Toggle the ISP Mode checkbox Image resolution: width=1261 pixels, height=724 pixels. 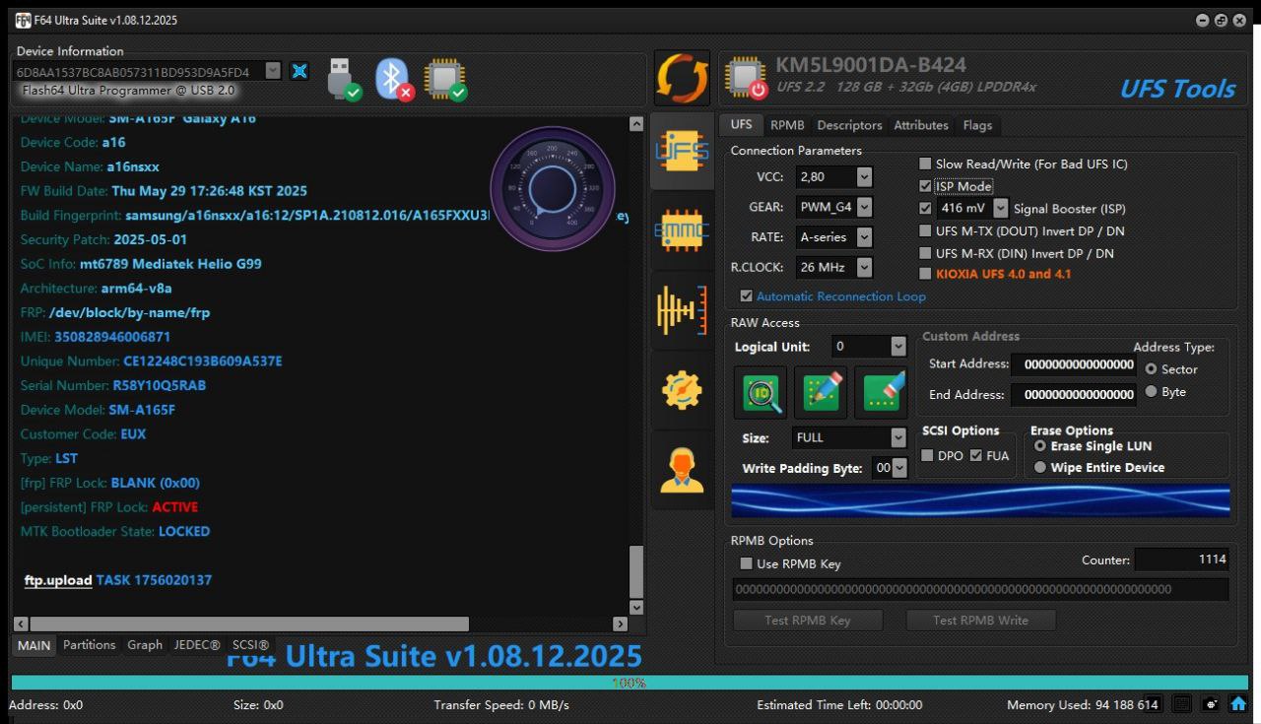click(925, 186)
